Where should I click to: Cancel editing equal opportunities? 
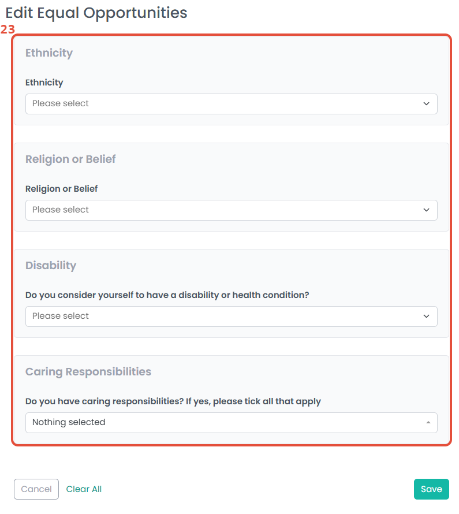(x=36, y=489)
